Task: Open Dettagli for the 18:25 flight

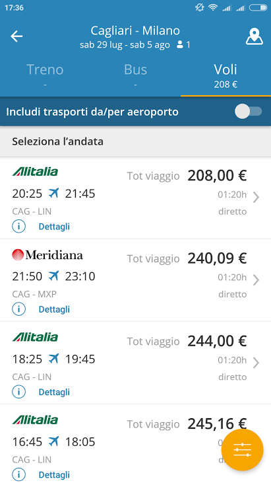Action: coord(54,392)
